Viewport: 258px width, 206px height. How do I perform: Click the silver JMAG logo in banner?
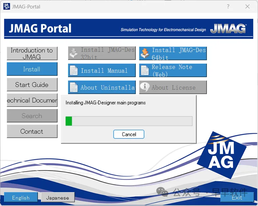click(x=229, y=29)
